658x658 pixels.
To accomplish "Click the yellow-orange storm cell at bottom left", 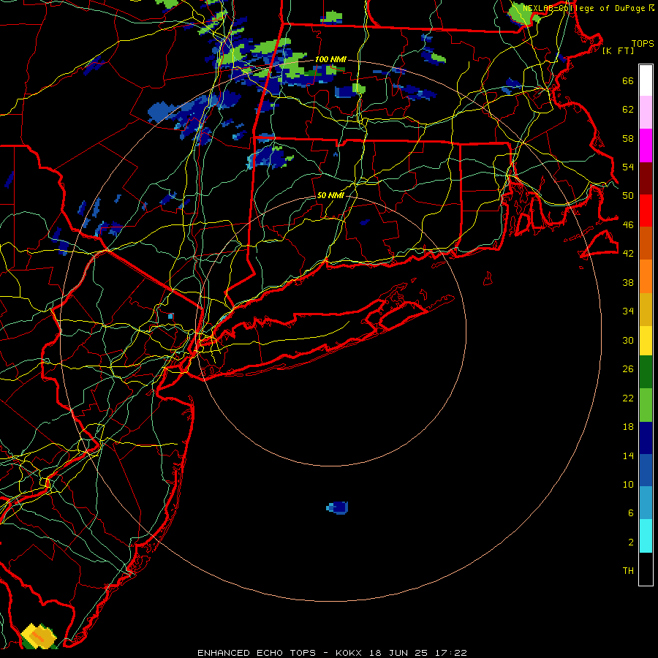I will coord(39,636).
